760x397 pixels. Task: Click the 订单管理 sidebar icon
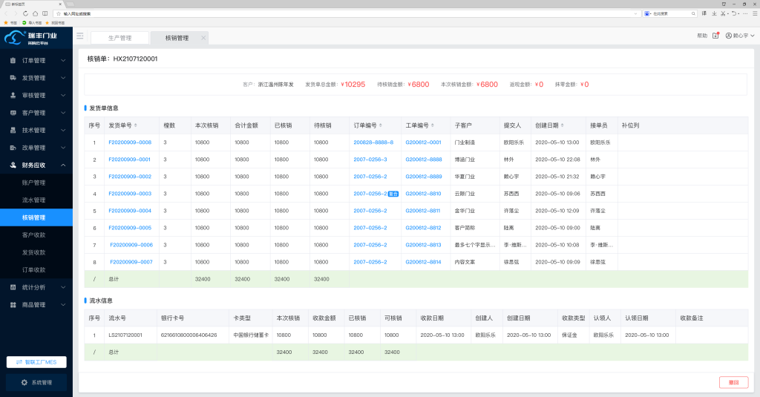coord(13,61)
